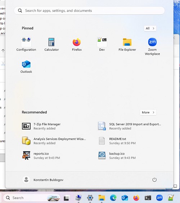This screenshot has width=180, height=203.
Task: Open the Konstantin Buldogov user account menu
Action: [43, 180]
